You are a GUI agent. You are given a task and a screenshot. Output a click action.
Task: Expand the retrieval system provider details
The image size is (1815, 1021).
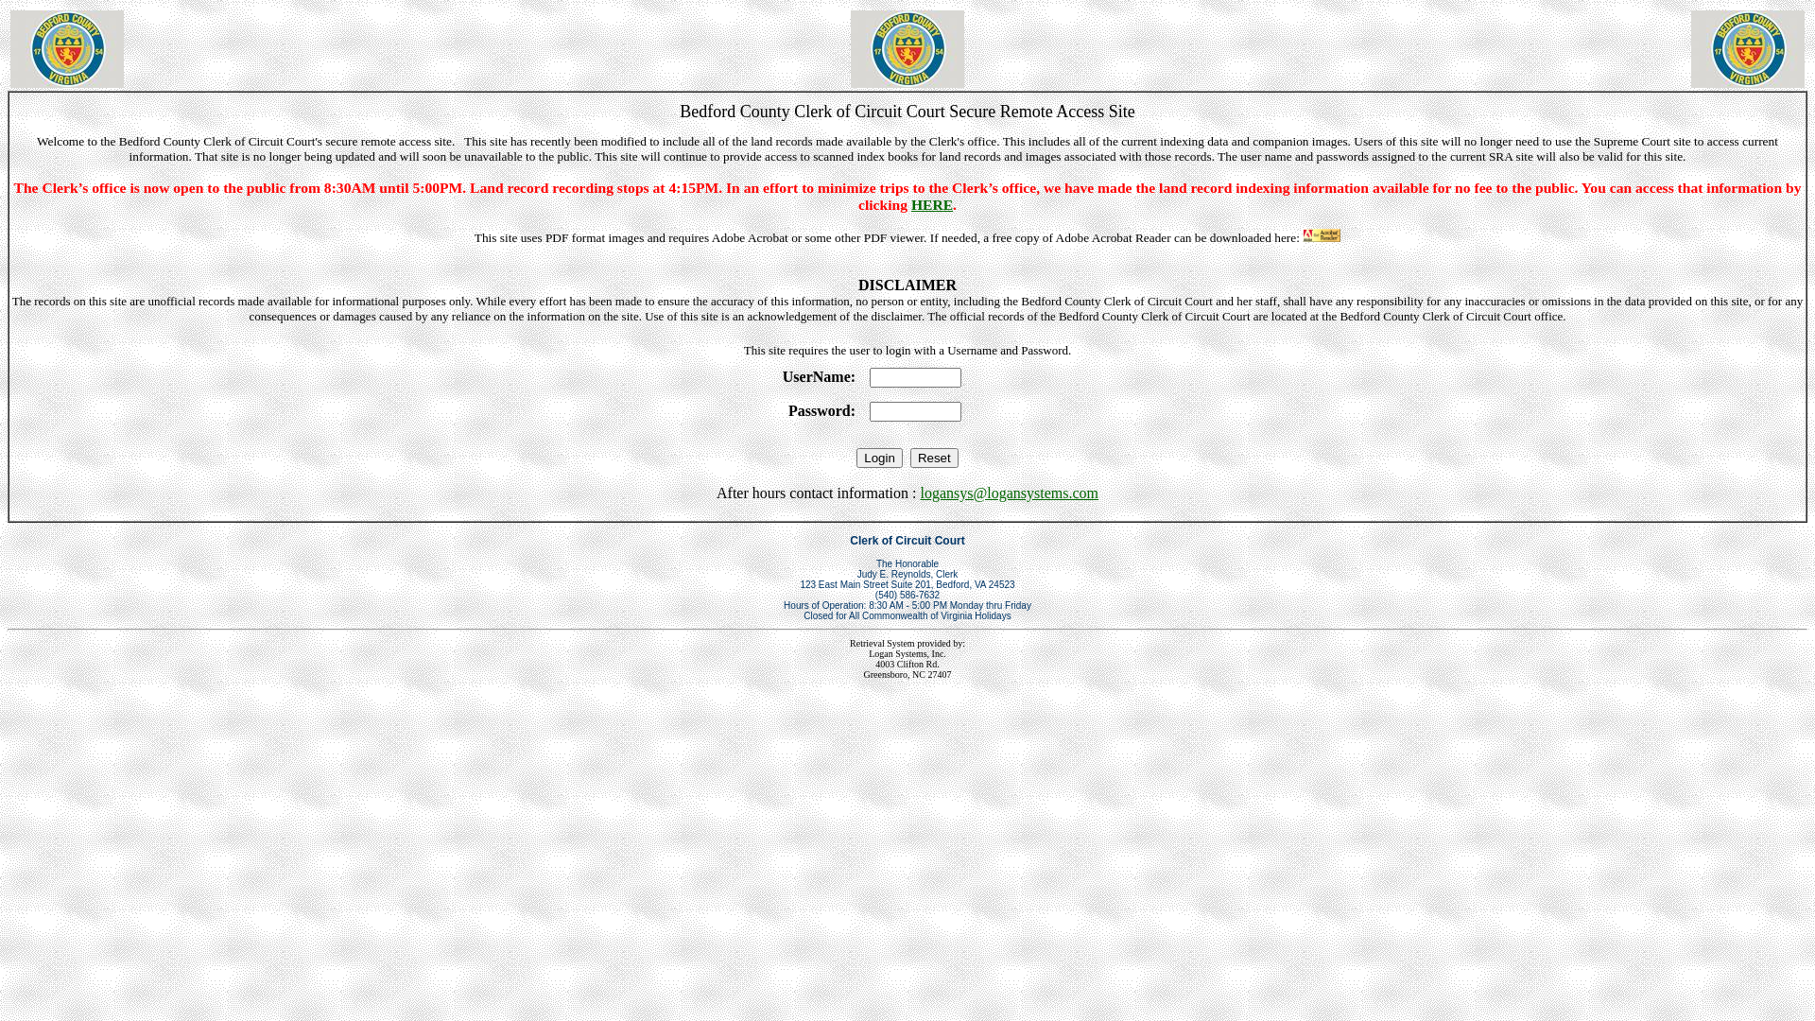coord(907,658)
